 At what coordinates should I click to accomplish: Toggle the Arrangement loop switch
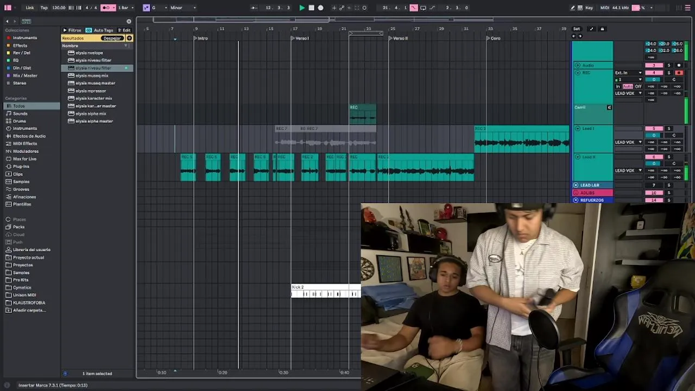click(x=423, y=8)
